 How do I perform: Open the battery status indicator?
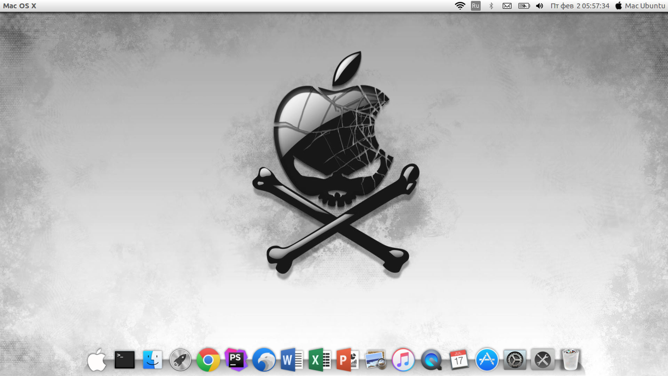[524, 6]
